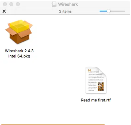Click the 'Read me first.rtf' file name label

pos(96,100)
